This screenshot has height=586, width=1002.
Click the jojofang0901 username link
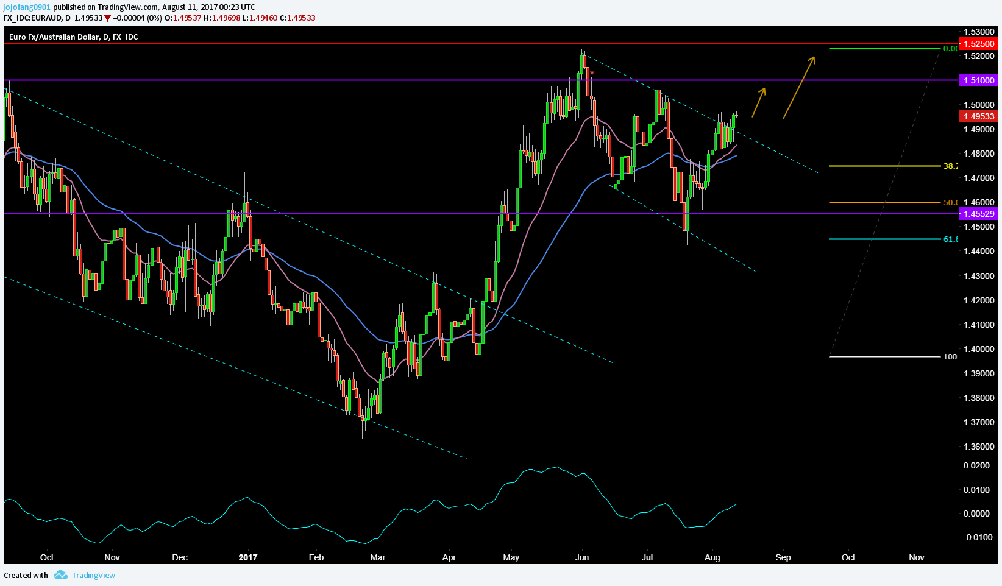click(x=27, y=7)
